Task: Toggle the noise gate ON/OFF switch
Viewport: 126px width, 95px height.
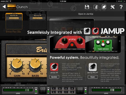Action: coord(48,91)
